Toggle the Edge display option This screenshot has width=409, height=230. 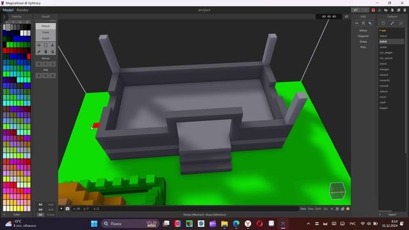tap(50, 204)
